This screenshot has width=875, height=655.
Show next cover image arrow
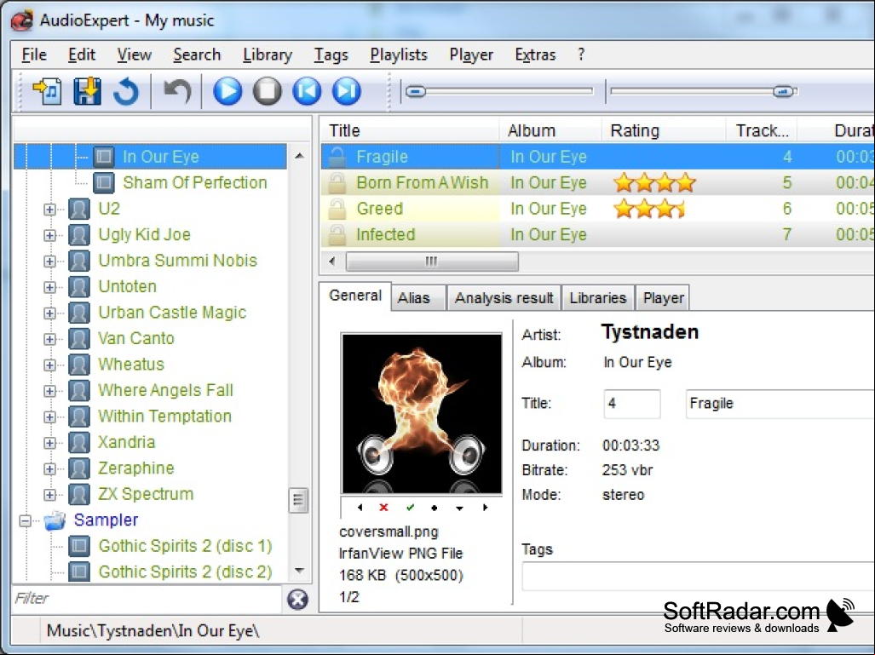(x=485, y=507)
